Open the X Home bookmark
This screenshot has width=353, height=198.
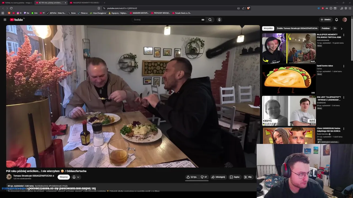[72, 13]
